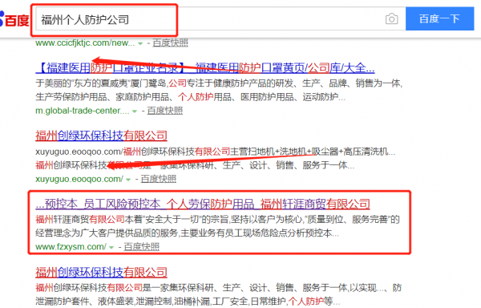Expand dropdown arrow beside m.global-trade-center URL
Image resolution: width=481 pixels, height=308 pixels.
pos(135,111)
